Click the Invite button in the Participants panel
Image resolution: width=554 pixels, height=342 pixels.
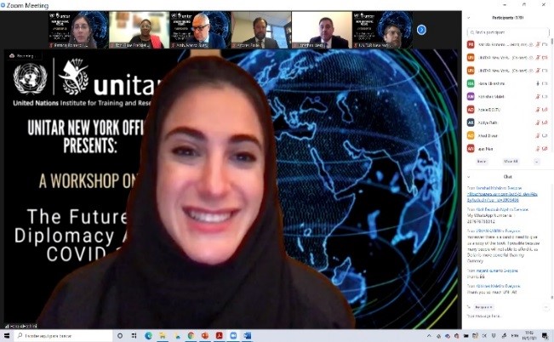(482, 160)
